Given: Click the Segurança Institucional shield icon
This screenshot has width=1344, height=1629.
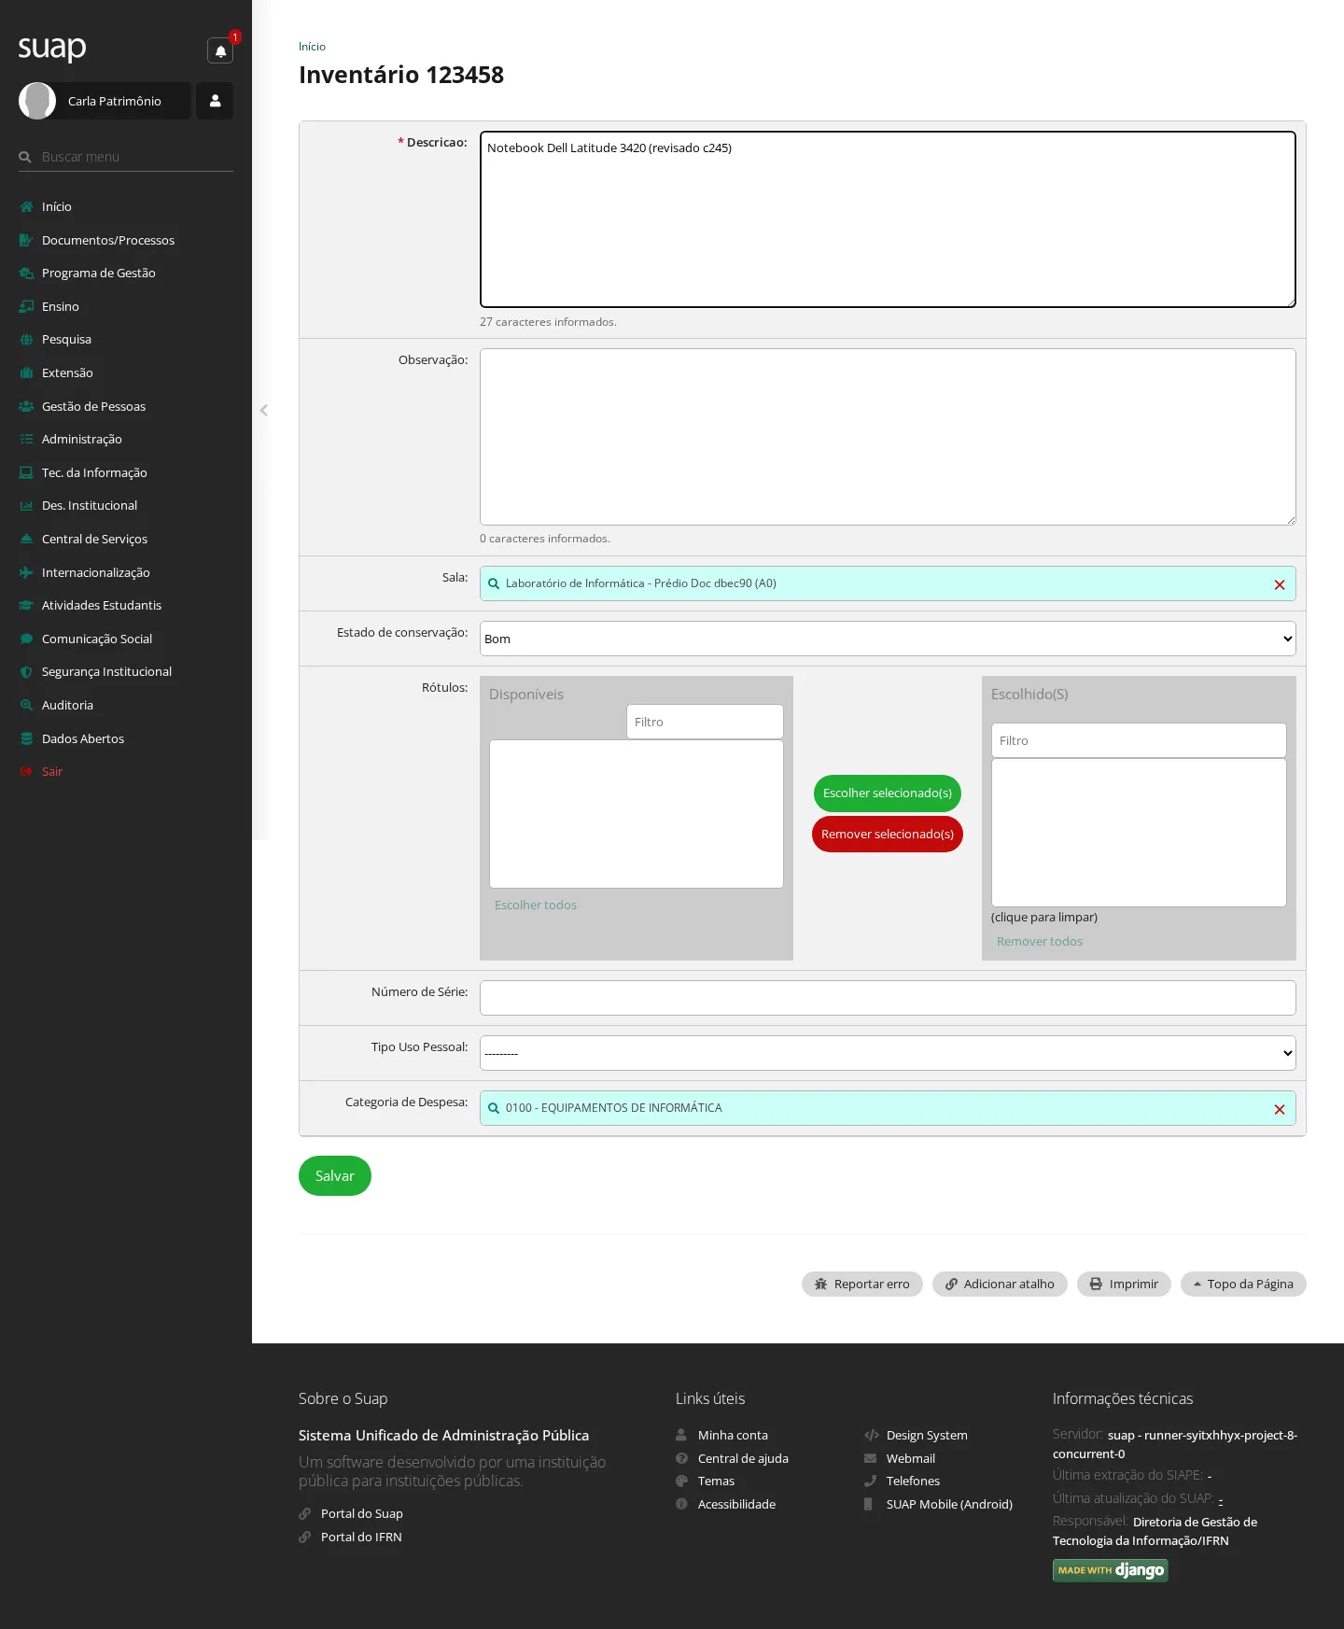Looking at the screenshot, I should [x=26, y=672].
